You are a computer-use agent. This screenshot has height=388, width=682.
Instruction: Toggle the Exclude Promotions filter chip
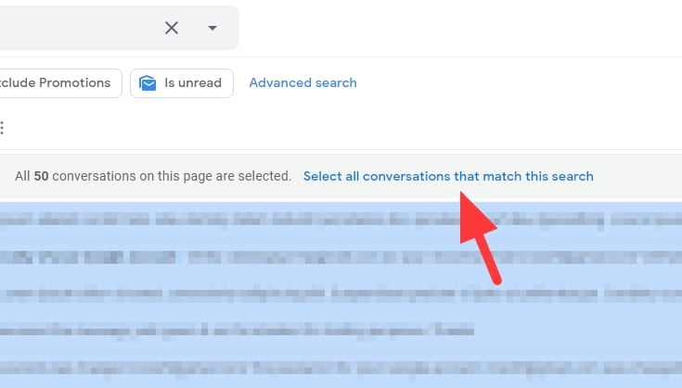(60, 83)
